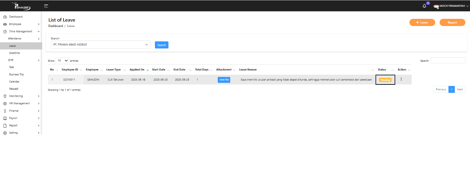This screenshot has width=470, height=191.
Task: Click the Dashboard gauge icon in sidebar
Action: click(5, 17)
